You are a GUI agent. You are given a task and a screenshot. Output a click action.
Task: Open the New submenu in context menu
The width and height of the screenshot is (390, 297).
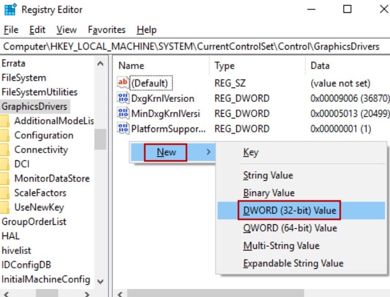[x=172, y=152]
